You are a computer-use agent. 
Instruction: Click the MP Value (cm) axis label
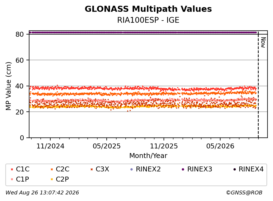(x=8, y=86)
